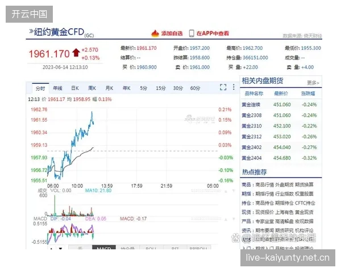Open the 高清解盘 link
This screenshot has width=341, height=272.
click(x=284, y=221)
